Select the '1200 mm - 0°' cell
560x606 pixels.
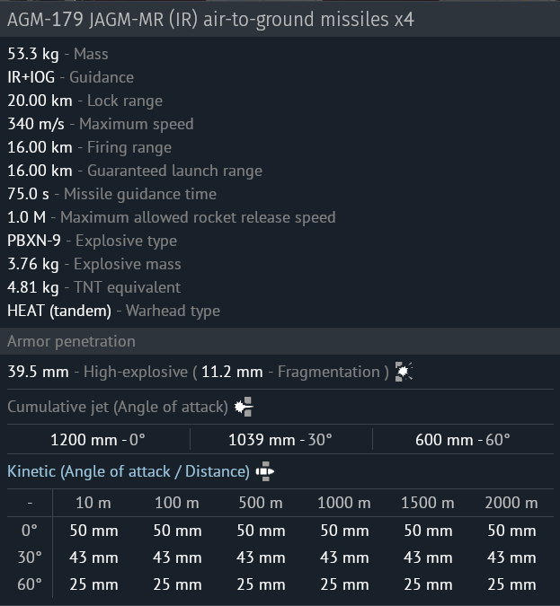tap(98, 440)
